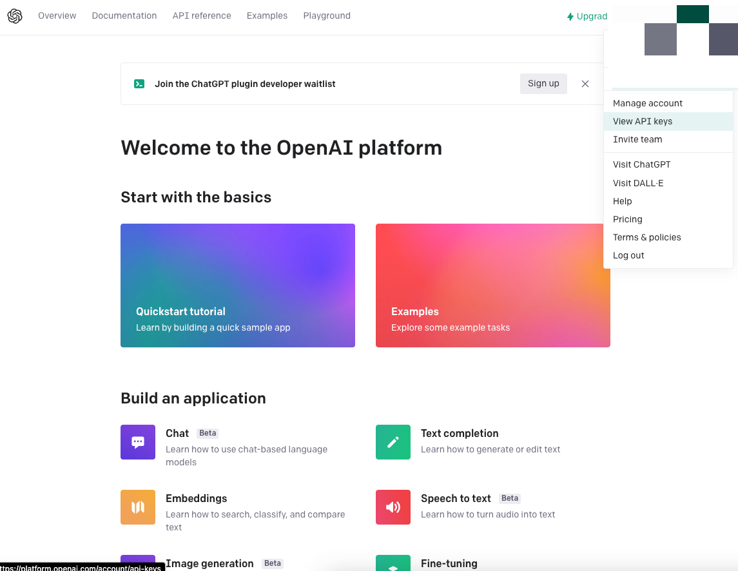Click the Upgrade link text
The image size is (738, 571).
(x=592, y=17)
